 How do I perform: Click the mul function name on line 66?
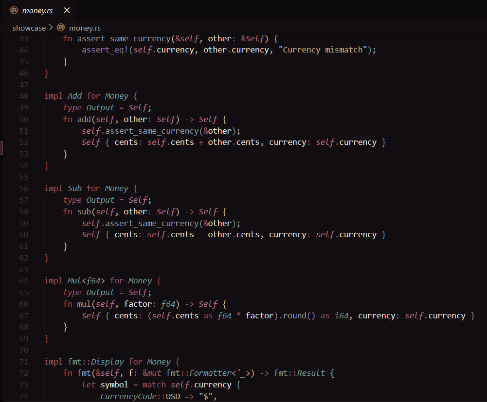[84, 304]
